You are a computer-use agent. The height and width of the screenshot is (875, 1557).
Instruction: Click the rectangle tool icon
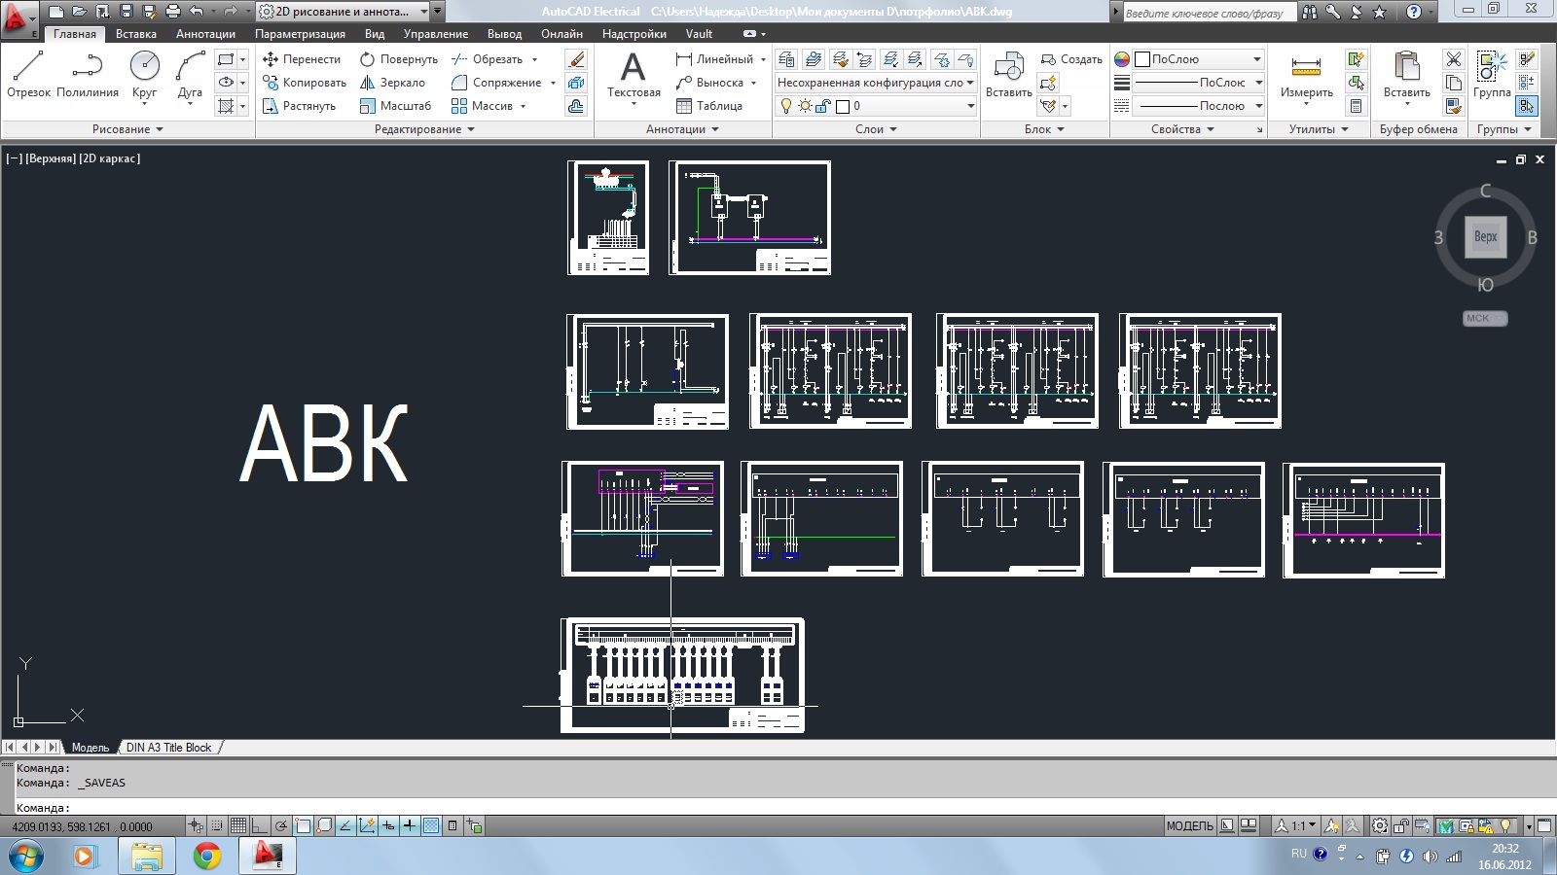226,59
